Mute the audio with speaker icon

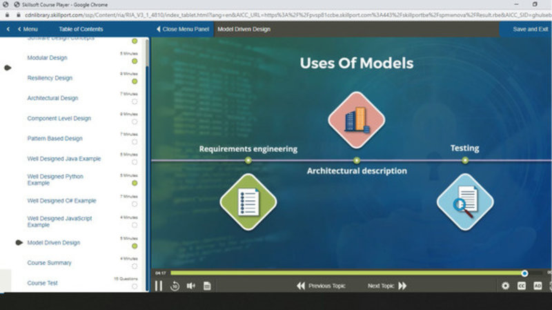[191, 286]
